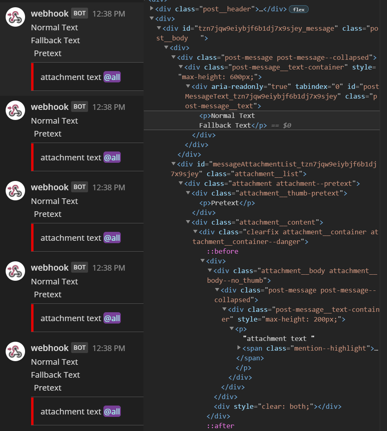Click the webhook username on the top message
This screenshot has width=387, height=431.
(x=50, y=13)
